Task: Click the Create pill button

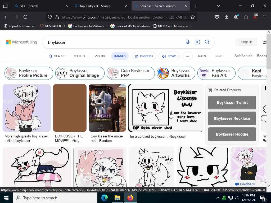Action: (x=169, y=56)
